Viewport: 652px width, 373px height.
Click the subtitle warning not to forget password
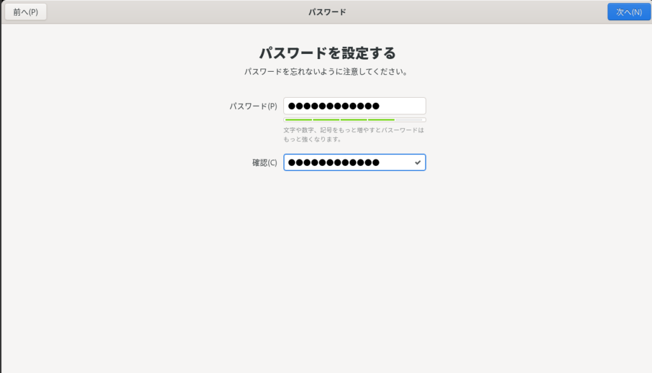coord(326,72)
